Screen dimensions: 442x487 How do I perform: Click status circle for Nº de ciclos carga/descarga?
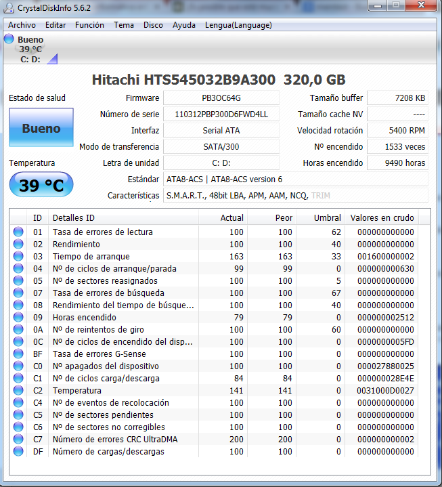[x=18, y=378]
